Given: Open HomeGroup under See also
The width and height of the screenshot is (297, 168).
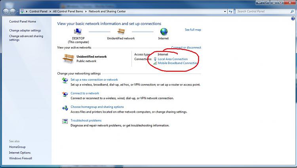Looking at the screenshot, I should pyautogui.click(x=17, y=147).
